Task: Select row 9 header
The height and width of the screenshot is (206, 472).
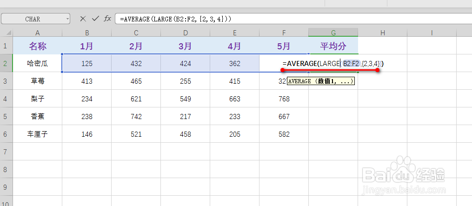Action: pos(7,187)
